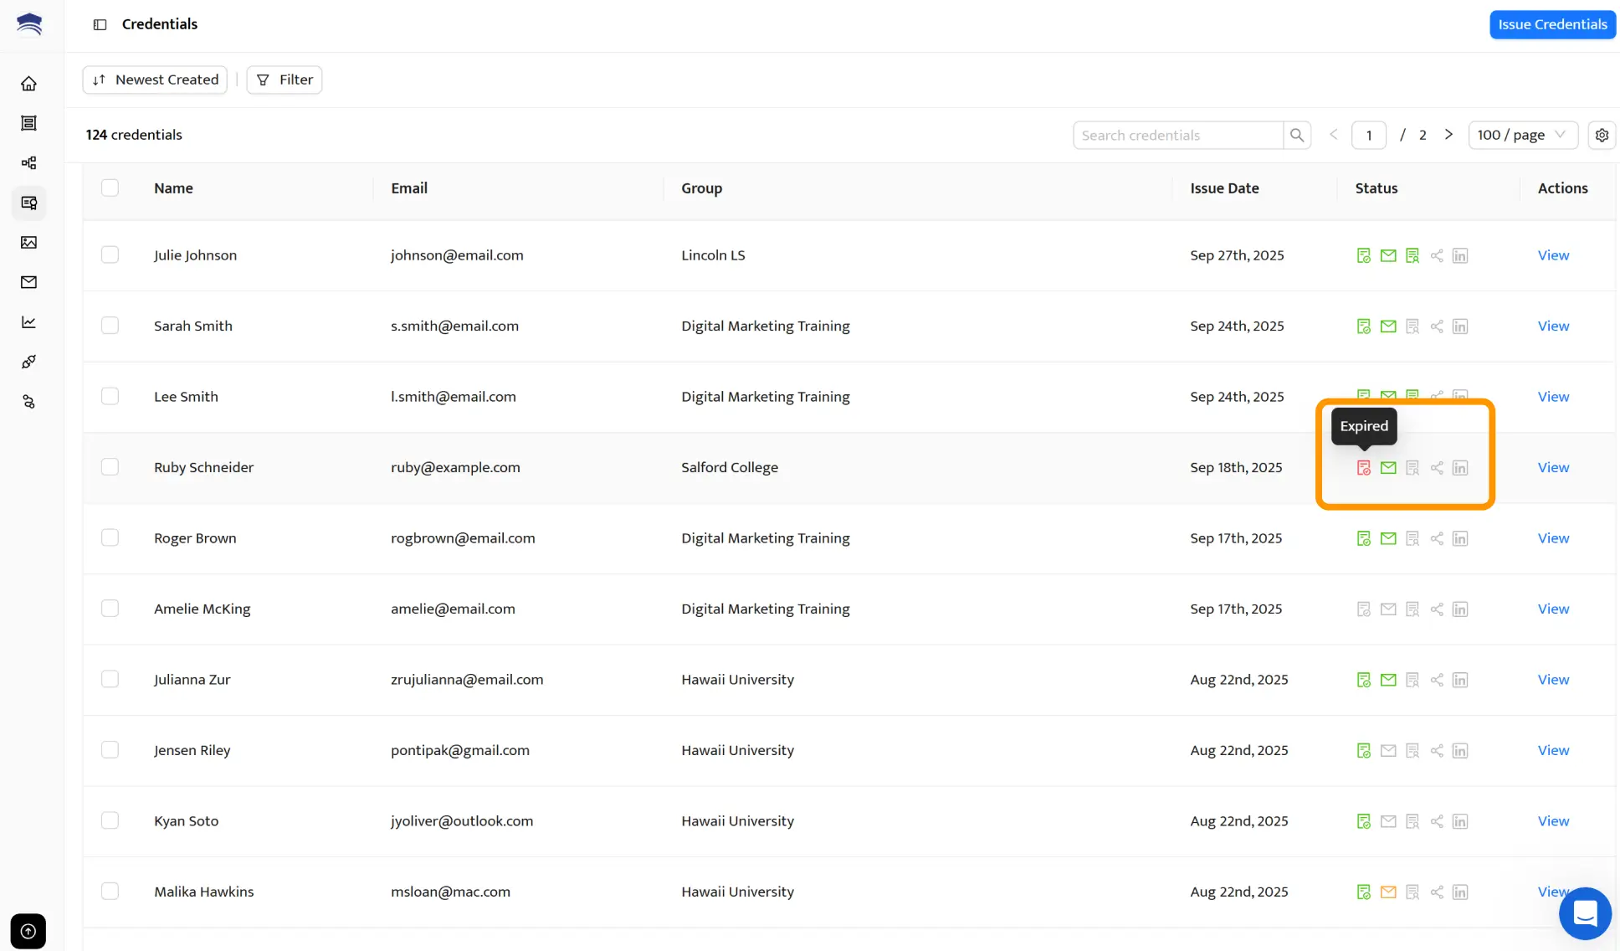The width and height of the screenshot is (1620, 951).
Task: Open the analytics chart sidebar icon
Action: coord(28,322)
